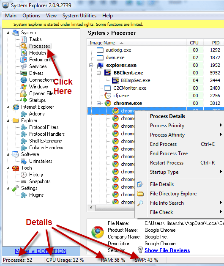224x266 pixels.
Task: Sort by the Image Name column header
Action: point(137,43)
